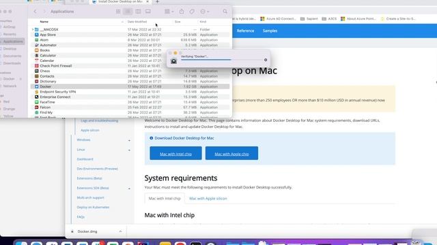The width and height of the screenshot is (437, 245).
Task: Select the Enterprise Connect icon
Action: [x=36, y=97]
